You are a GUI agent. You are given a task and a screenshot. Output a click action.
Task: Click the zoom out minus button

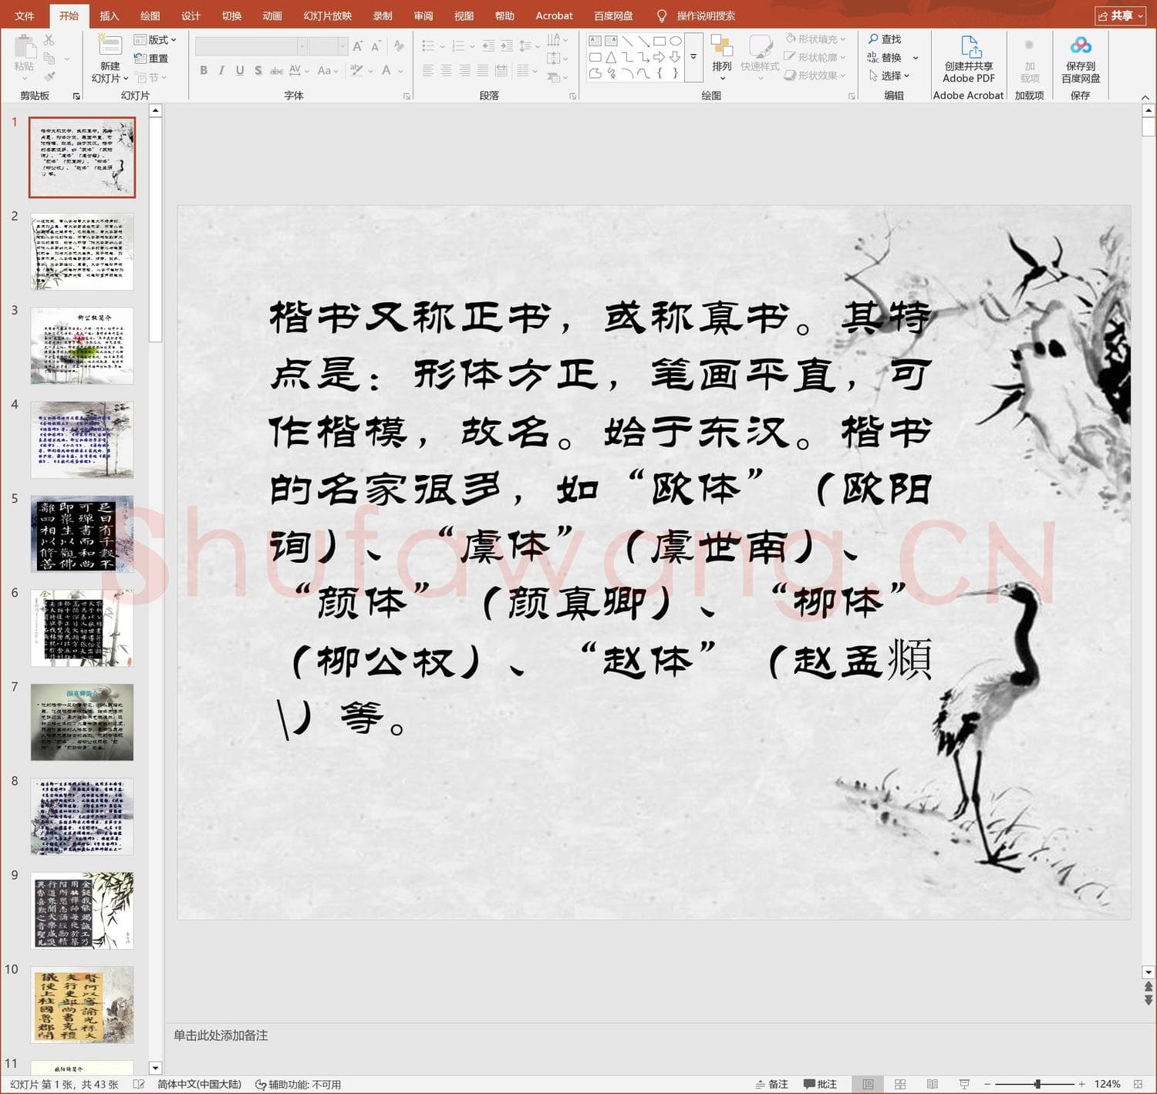(x=987, y=1084)
